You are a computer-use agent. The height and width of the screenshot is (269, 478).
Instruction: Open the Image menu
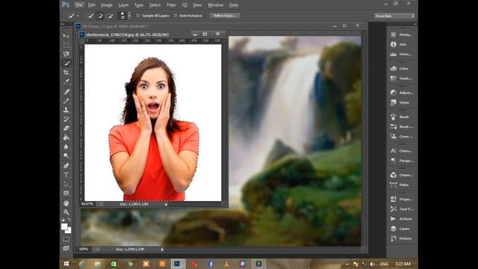107,5
